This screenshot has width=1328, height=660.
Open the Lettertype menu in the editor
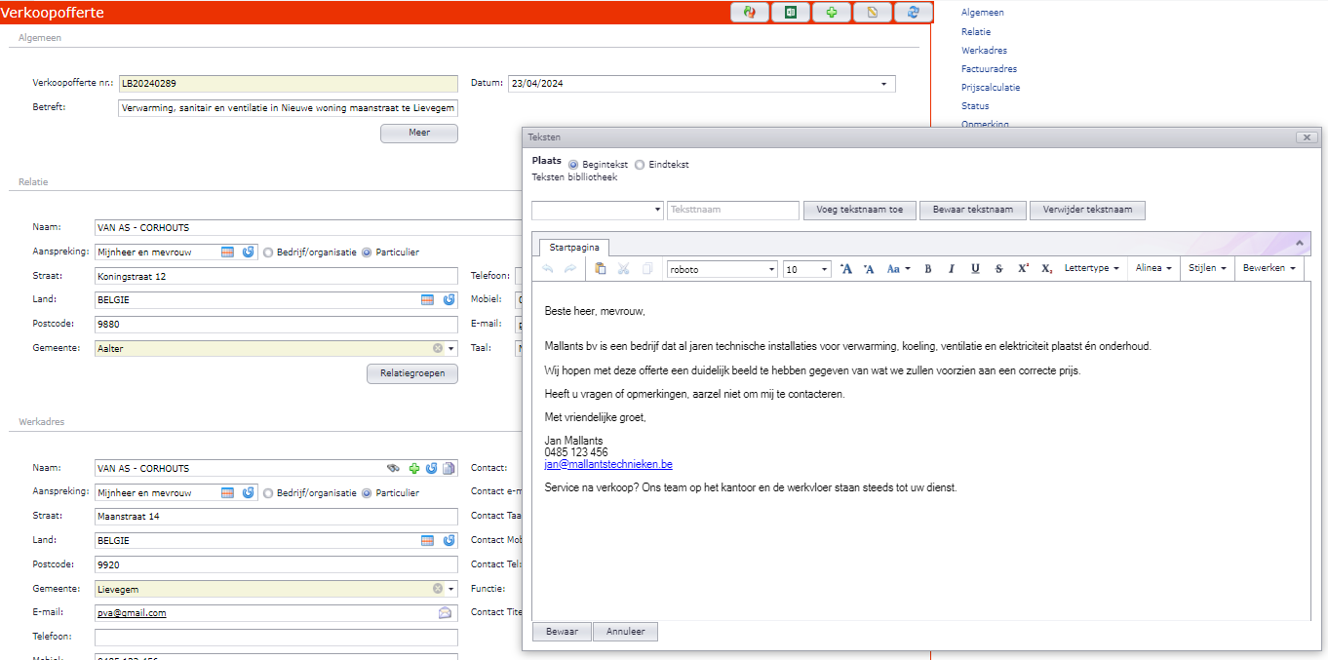coord(1091,268)
